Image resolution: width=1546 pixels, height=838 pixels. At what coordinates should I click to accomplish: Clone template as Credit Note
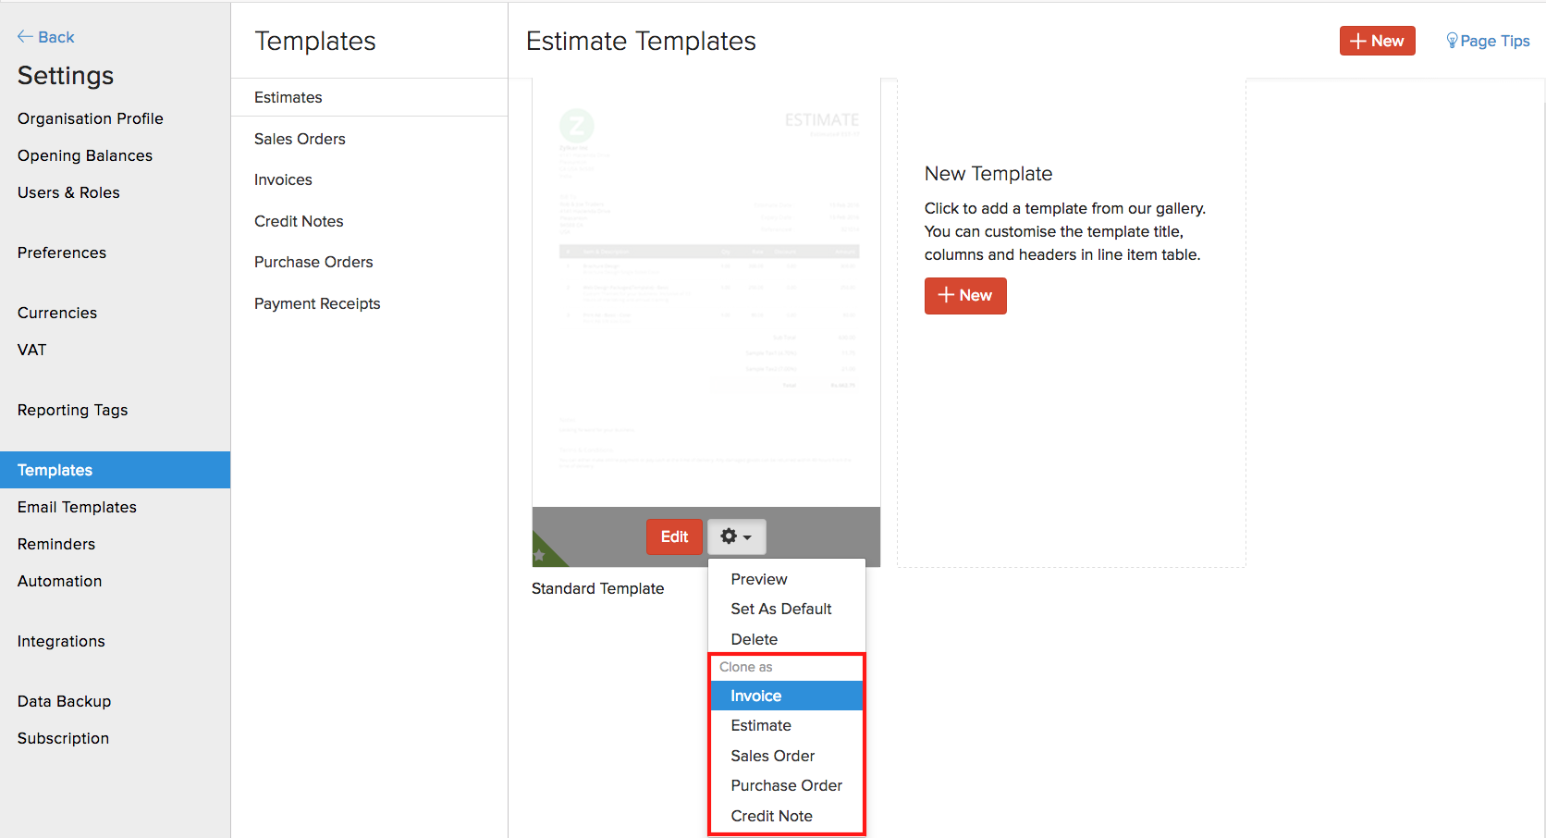pos(772,816)
